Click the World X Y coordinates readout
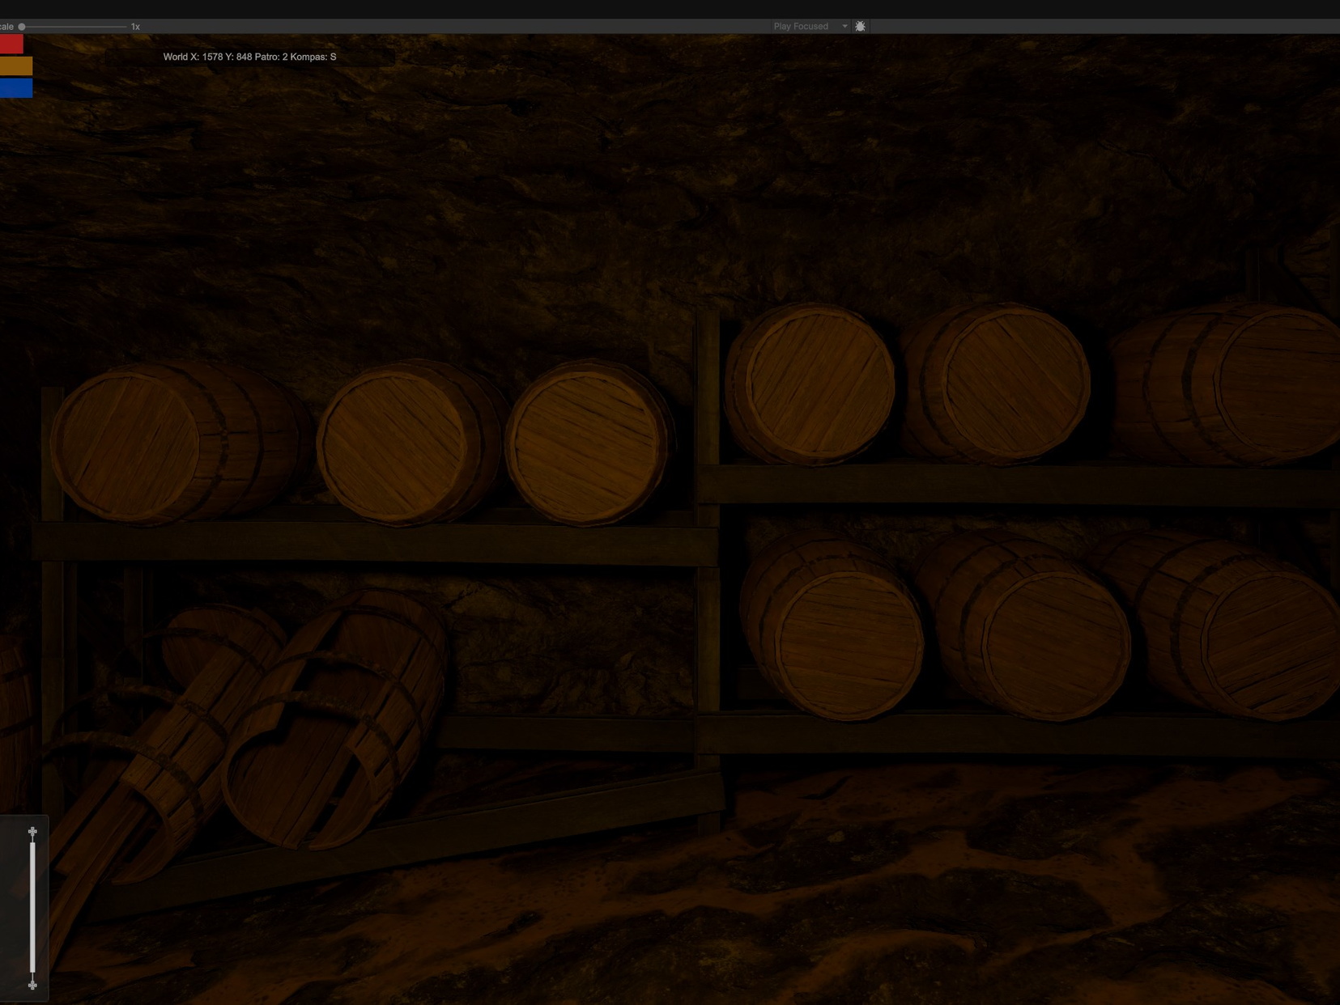 249,57
